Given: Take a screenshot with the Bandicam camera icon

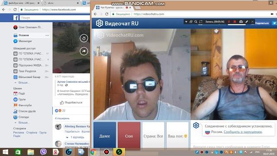Looking at the screenshot, I should (241, 22).
